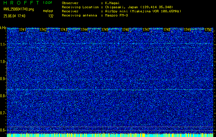Click the Receiving Location label
Viewport: 216px width, 137px height.
[80, 7]
